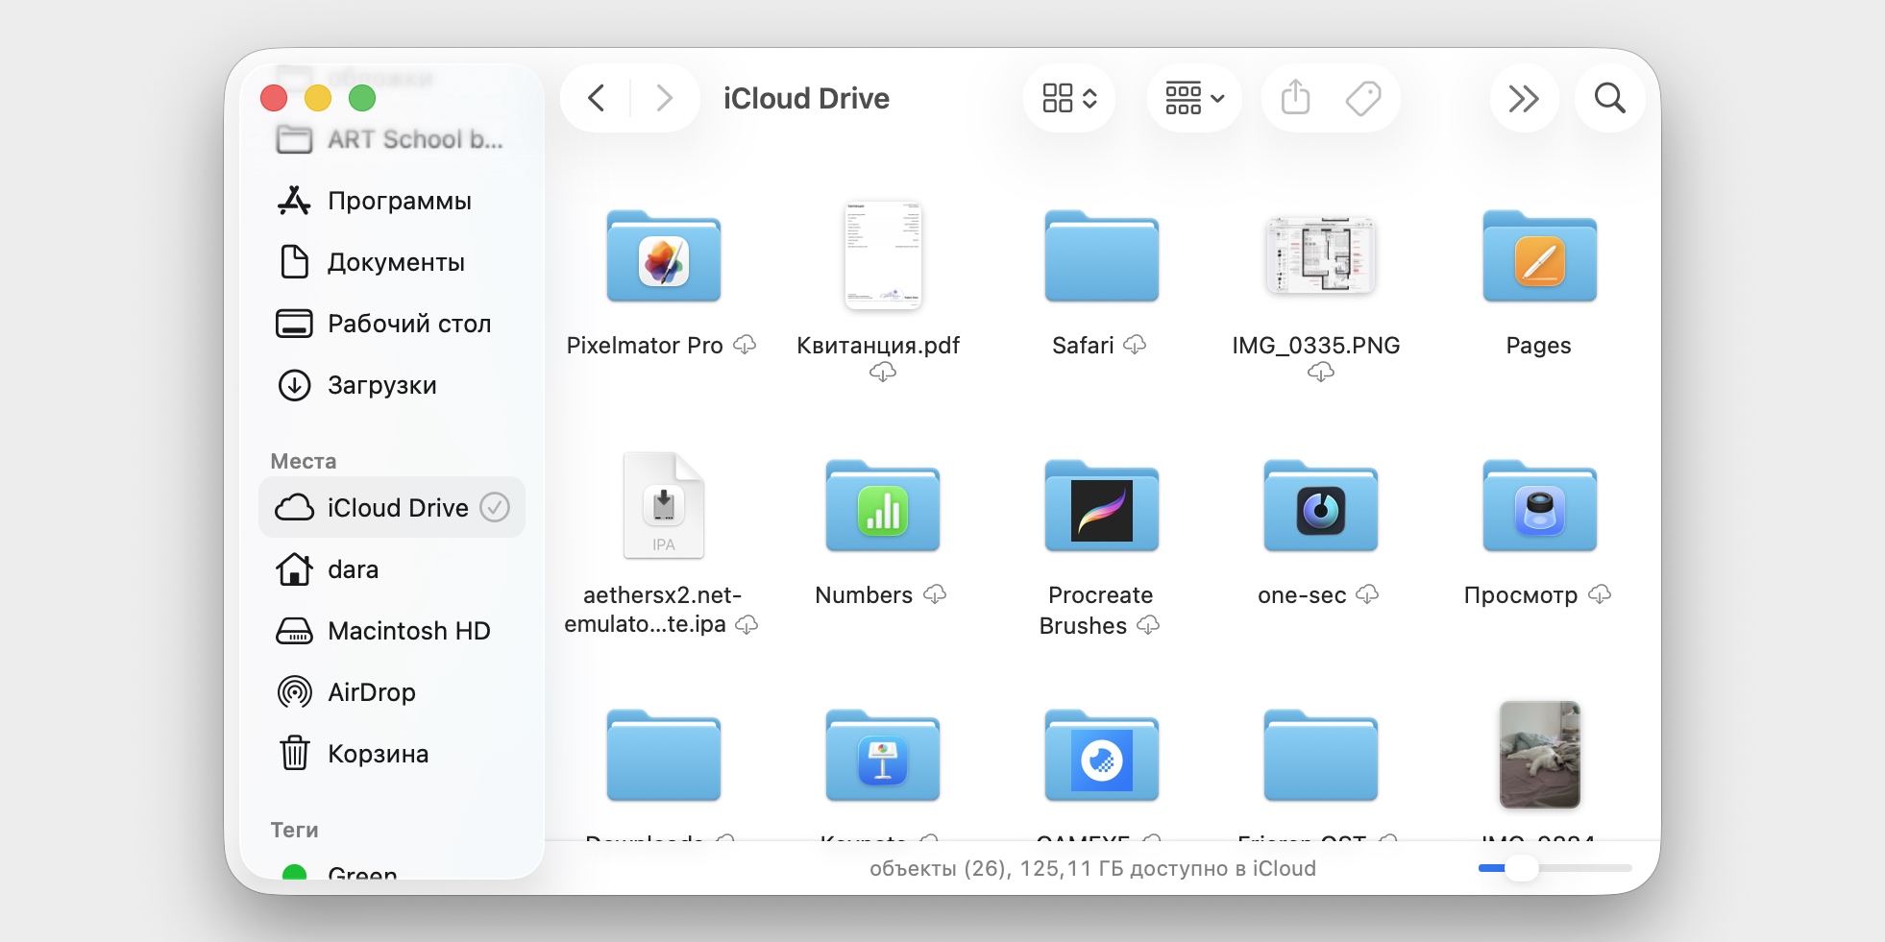Select the Green tag in sidebar
The height and width of the screenshot is (942, 1885).
(361, 872)
